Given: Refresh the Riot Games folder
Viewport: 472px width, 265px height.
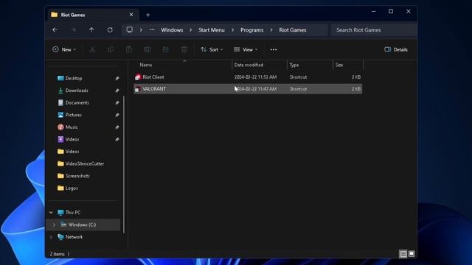Looking at the screenshot, I should [110, 29].
